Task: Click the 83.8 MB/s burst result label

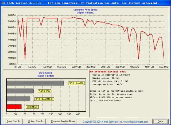Action: click(x=32, y=107)
